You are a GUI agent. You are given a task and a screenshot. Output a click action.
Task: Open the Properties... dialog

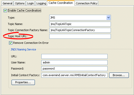point(23,82)
